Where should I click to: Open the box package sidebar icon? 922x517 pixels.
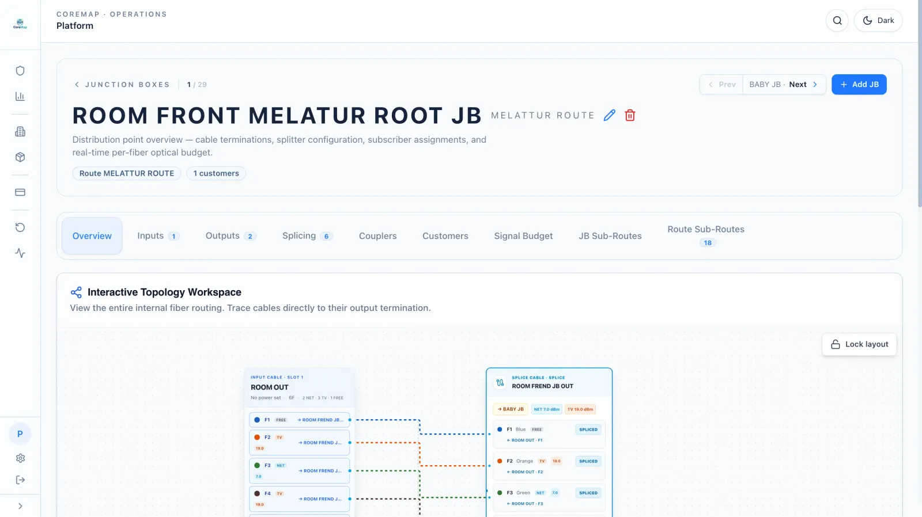(x=20, y=157)
